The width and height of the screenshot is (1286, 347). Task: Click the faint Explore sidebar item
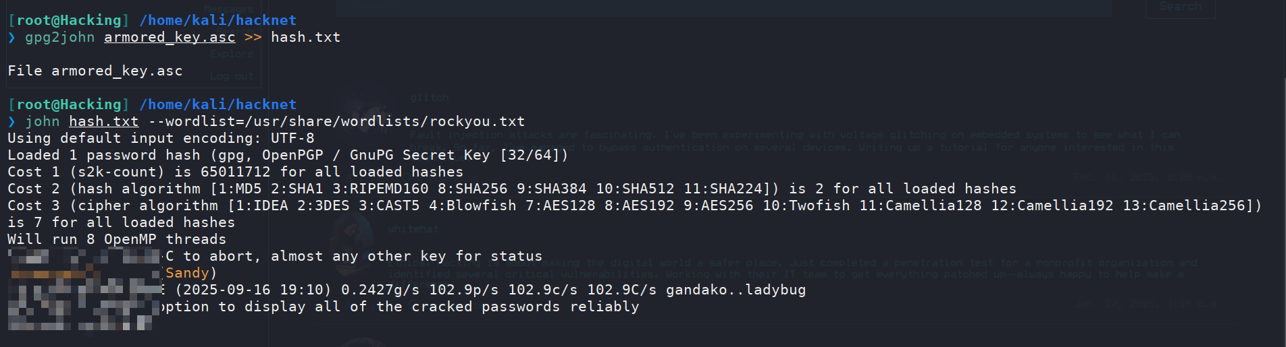(232, 54)
